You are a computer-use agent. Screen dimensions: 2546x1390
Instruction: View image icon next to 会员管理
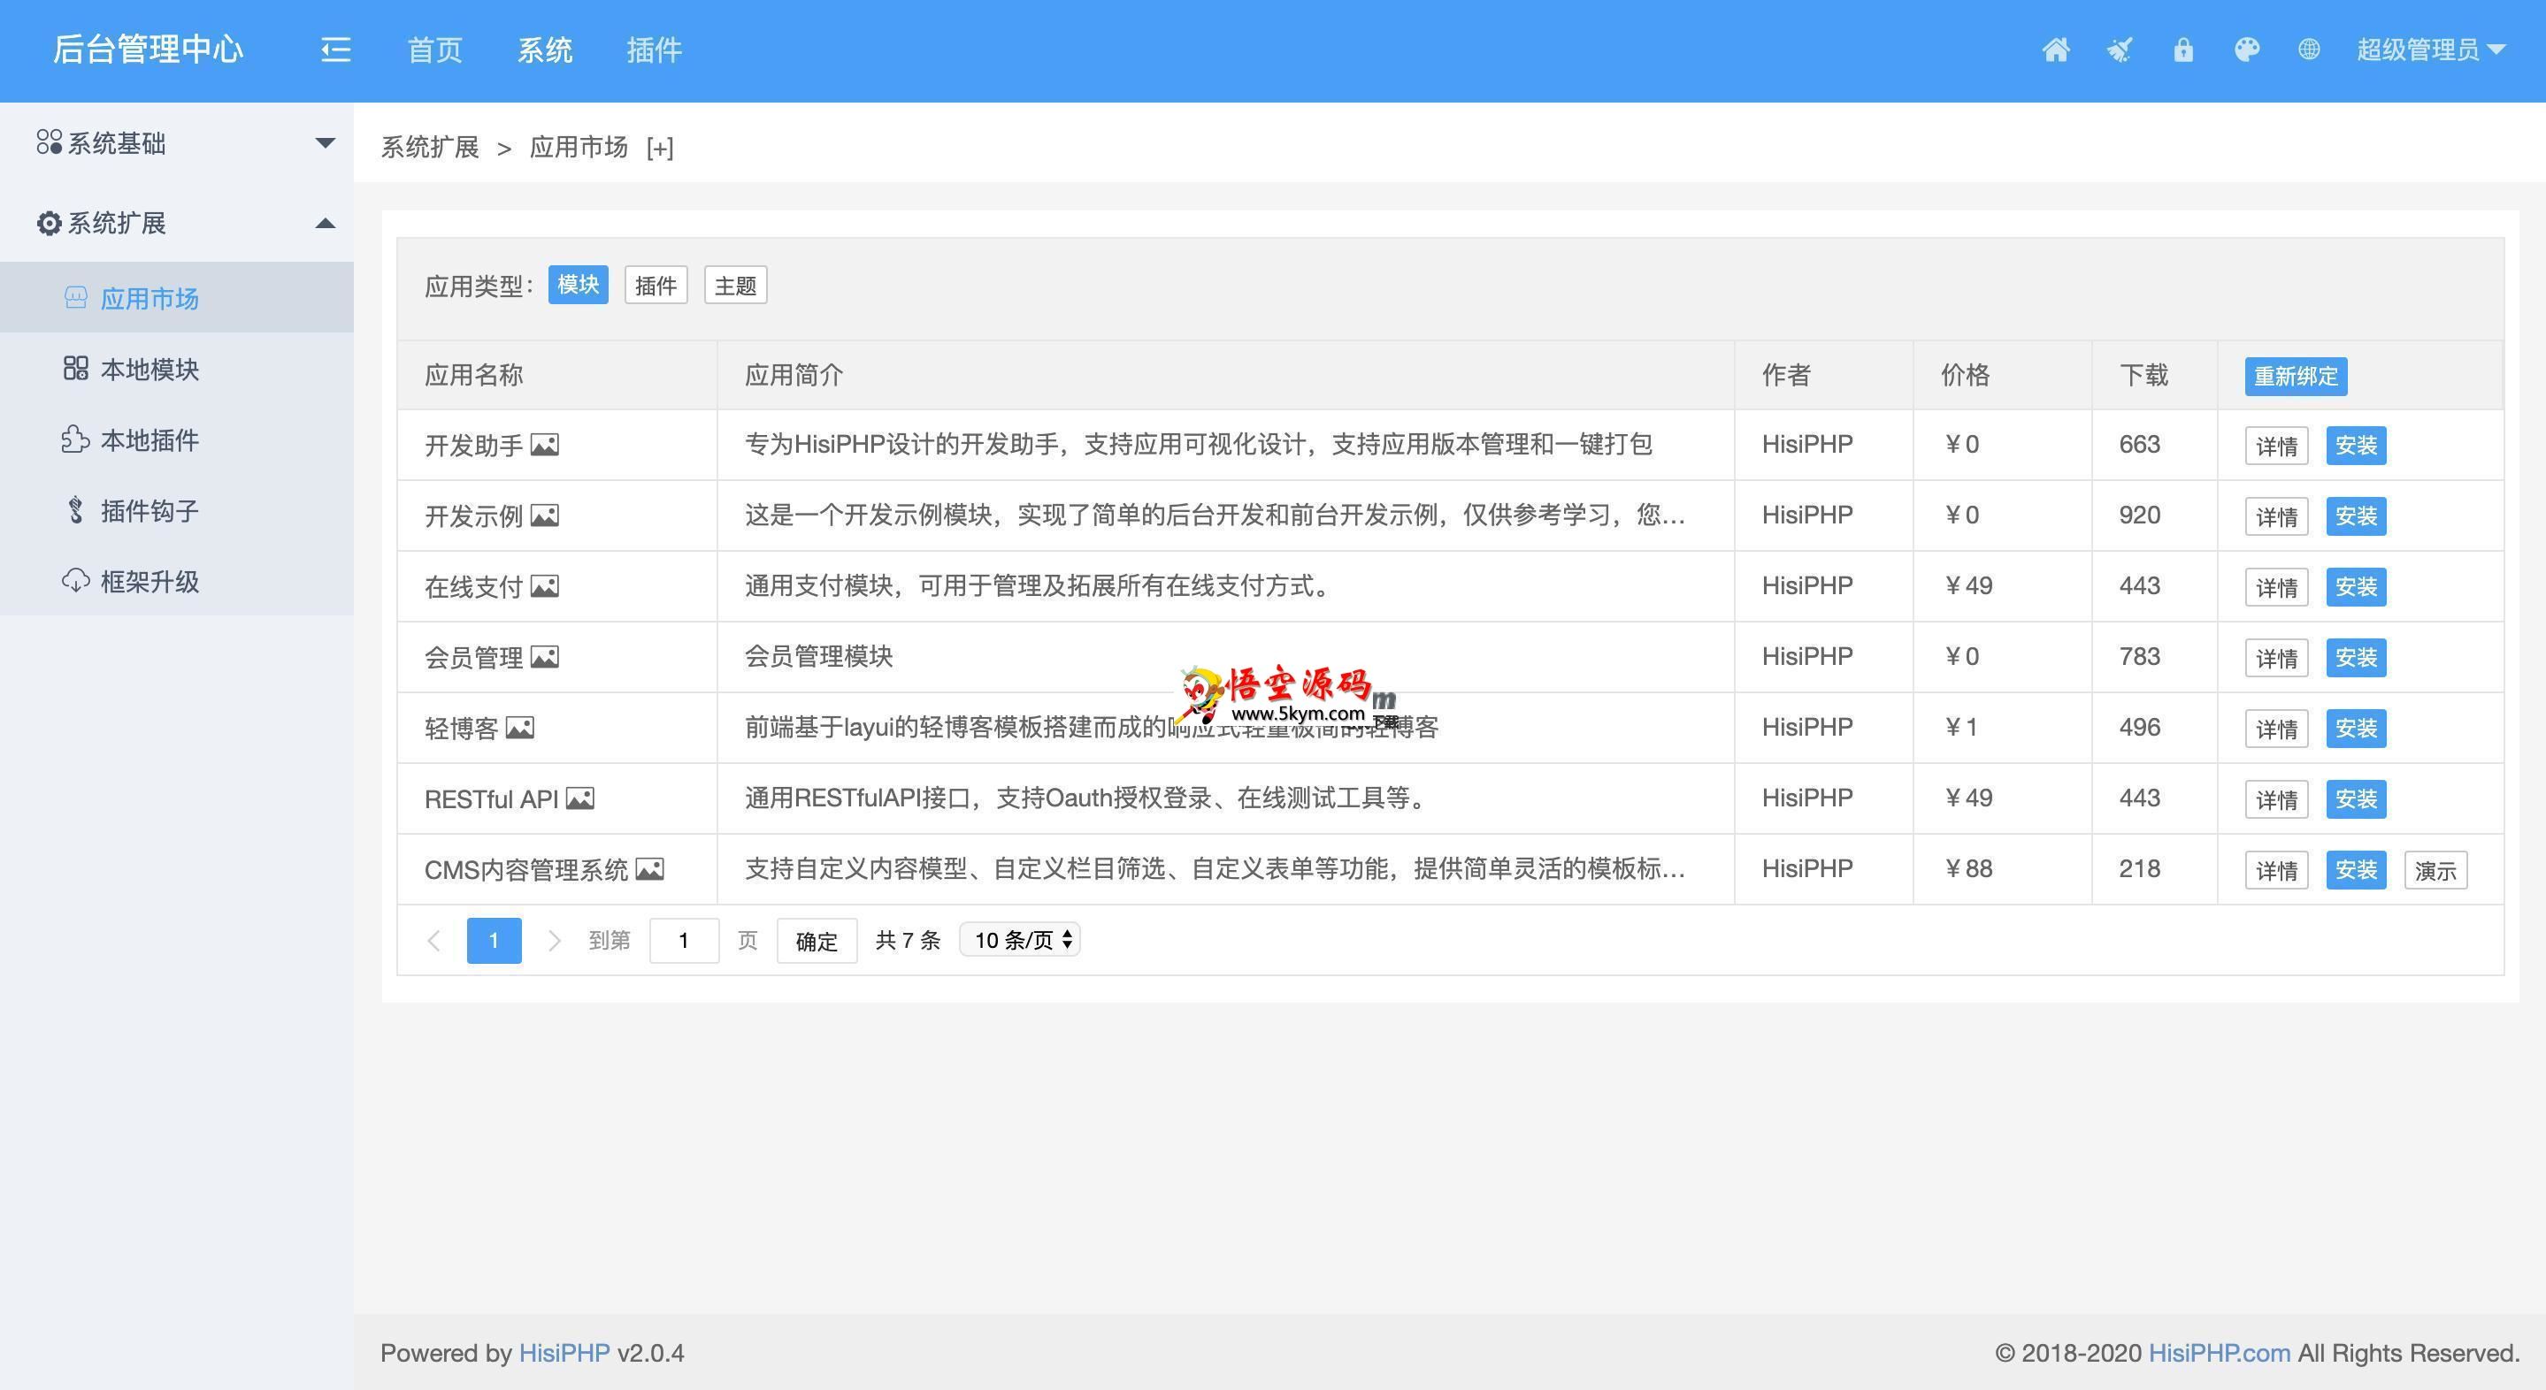(x=545, y=657)
